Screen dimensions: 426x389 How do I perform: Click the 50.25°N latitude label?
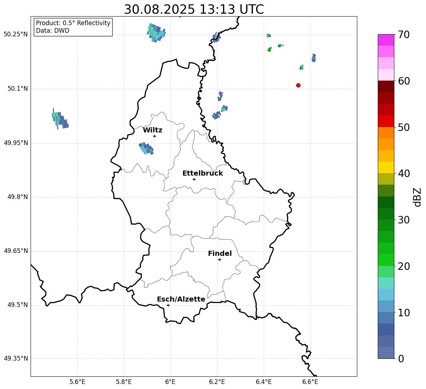coord(16,35)
